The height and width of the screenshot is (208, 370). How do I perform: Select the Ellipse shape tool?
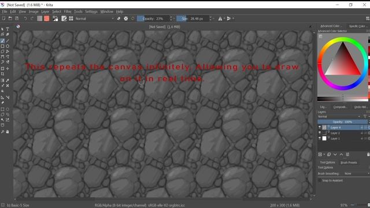[x=8, y=46]
